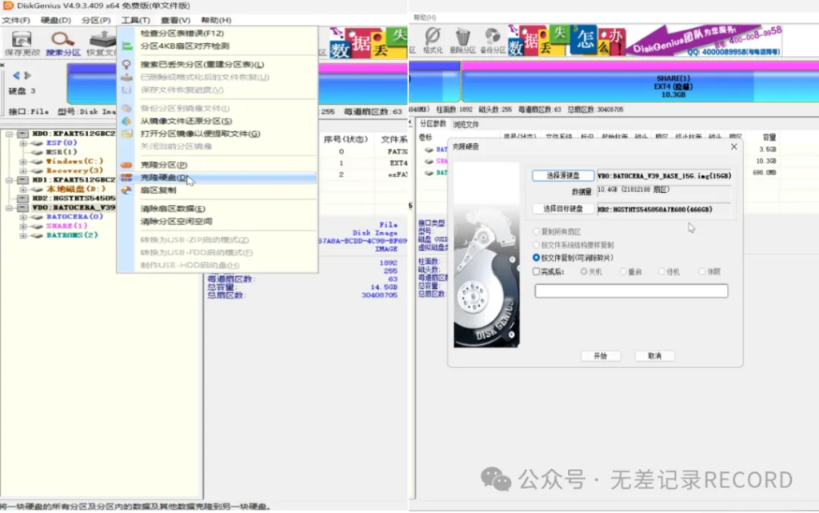
Task: Enable the 完成后 checkbox
Action: [x=536, y=271]
